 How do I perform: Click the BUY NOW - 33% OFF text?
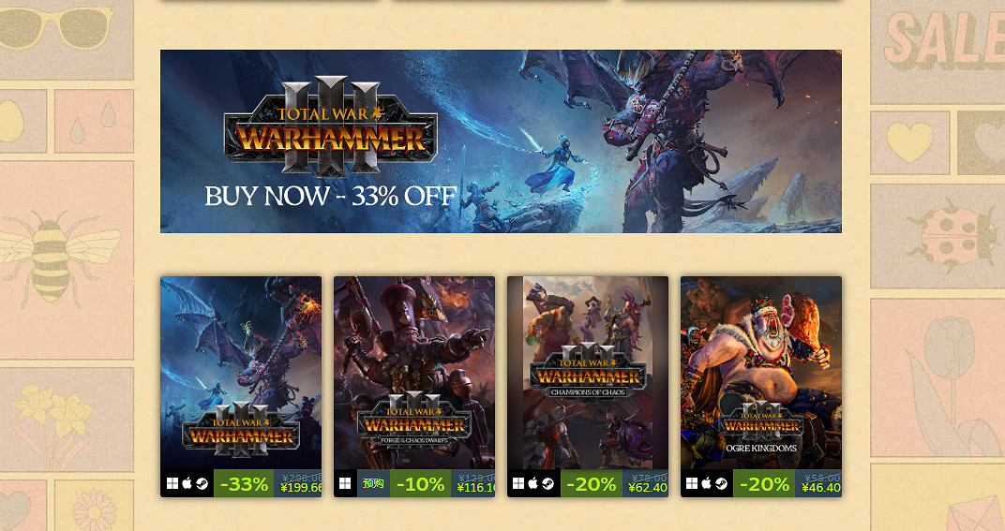331,196
